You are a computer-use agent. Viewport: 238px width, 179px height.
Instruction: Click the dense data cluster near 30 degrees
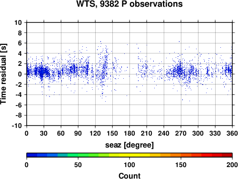[41, 71]
